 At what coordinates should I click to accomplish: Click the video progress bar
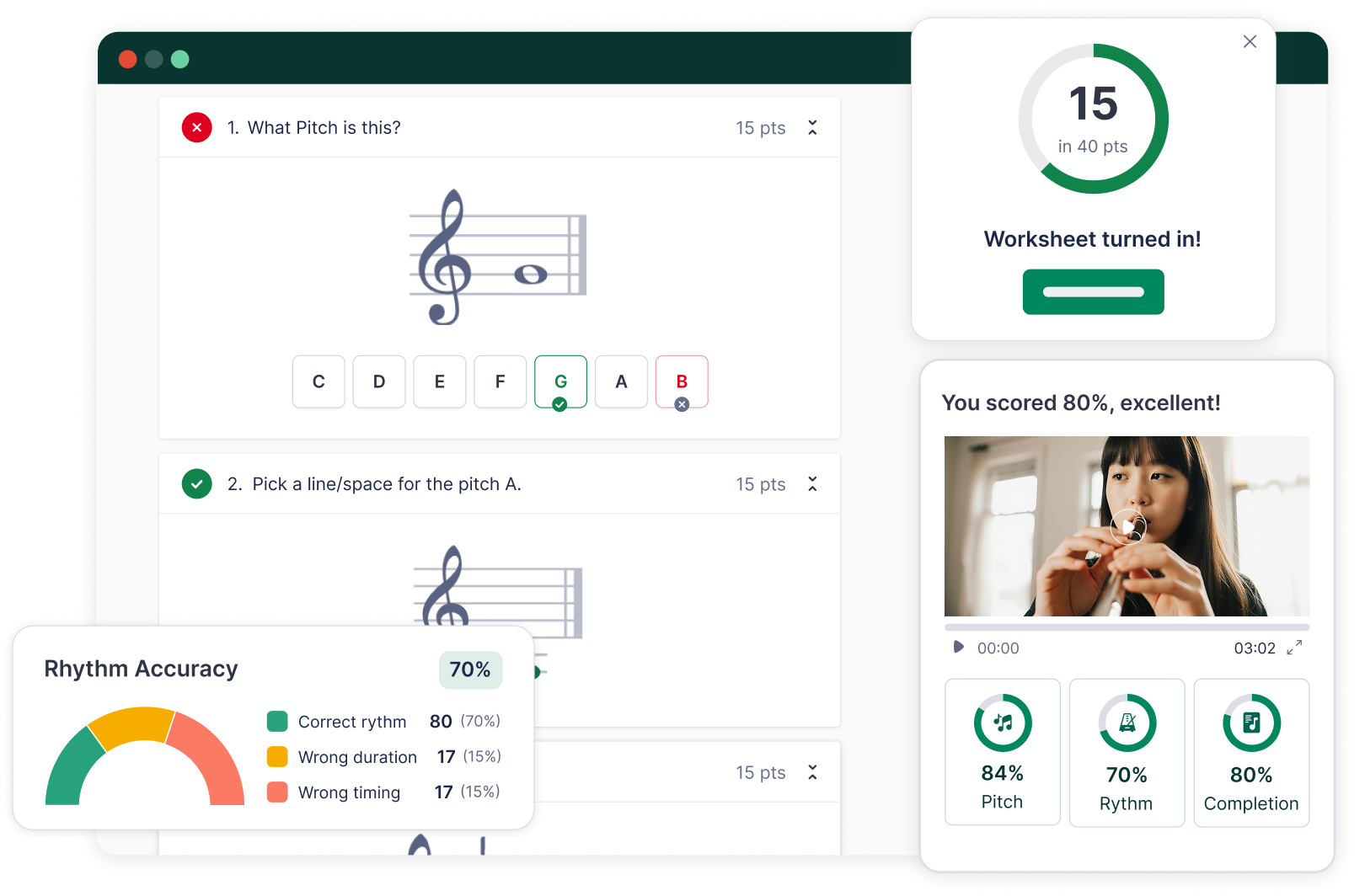tap(1127, 627)
